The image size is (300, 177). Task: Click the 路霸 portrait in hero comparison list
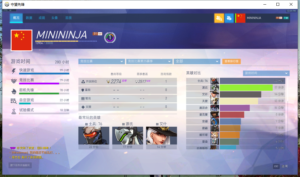click(x=215, y=128)
